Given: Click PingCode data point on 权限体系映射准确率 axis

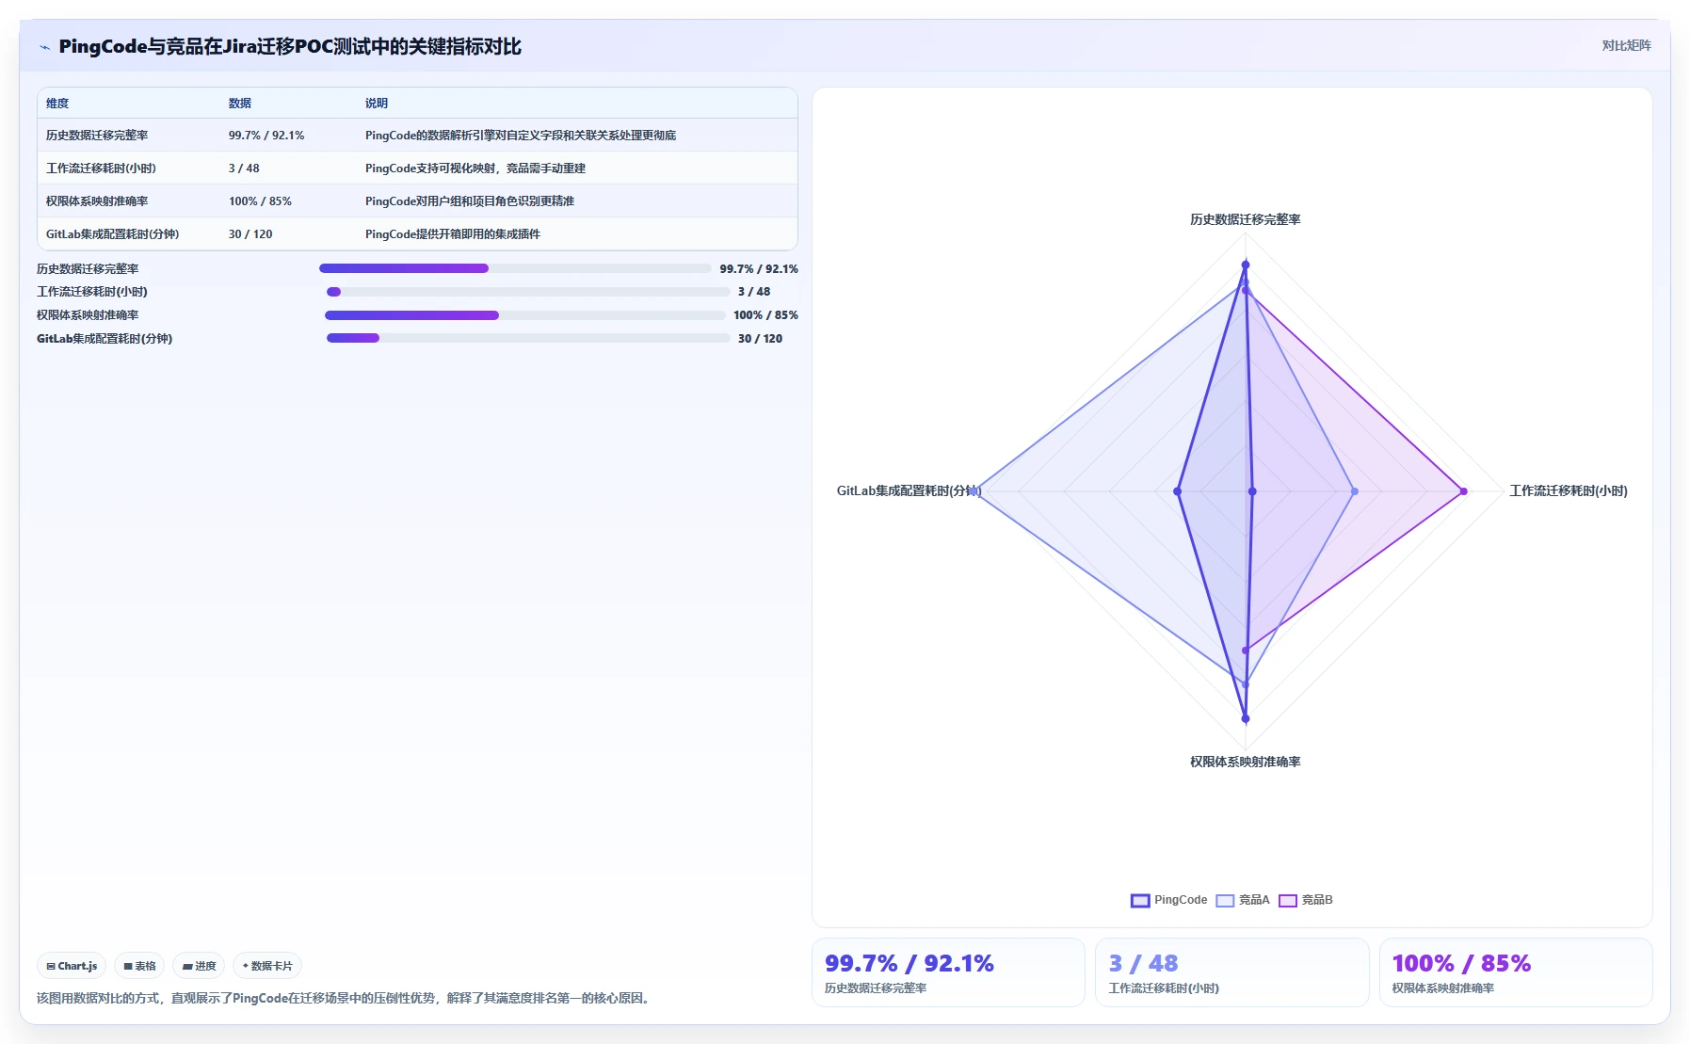Looking at the screenshot, I should pos(1246,718).
